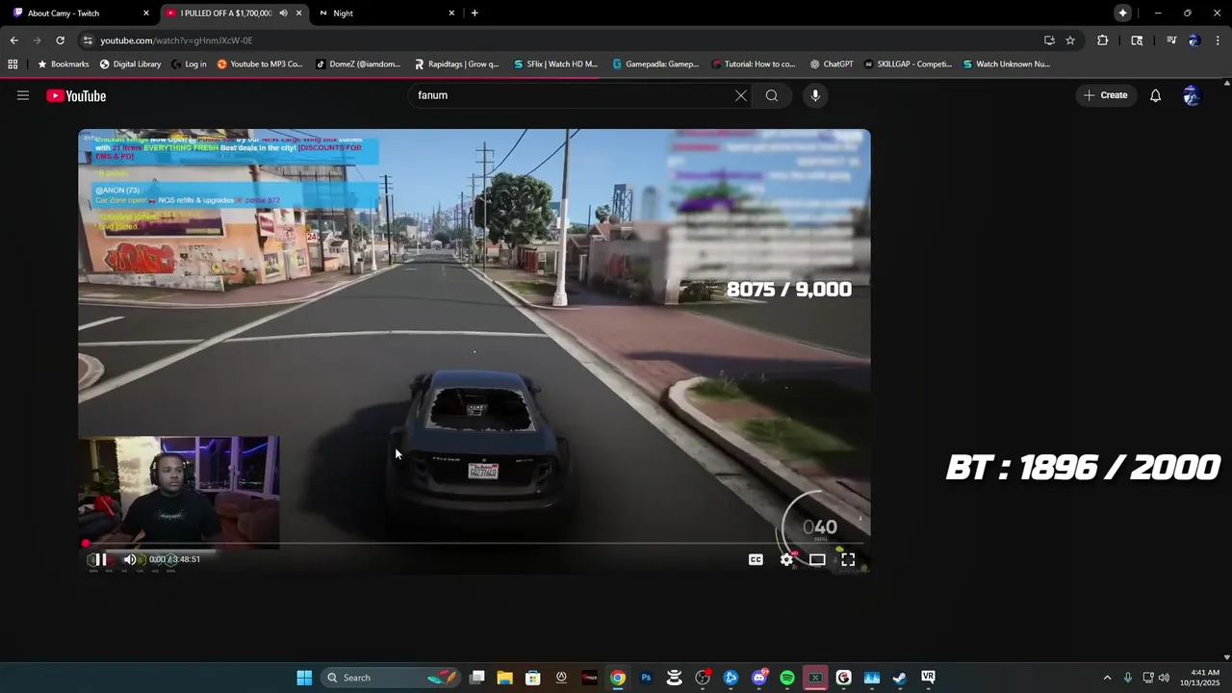Reload the current page
This screenshot has height=693, width=1232.
pos(60,40)
